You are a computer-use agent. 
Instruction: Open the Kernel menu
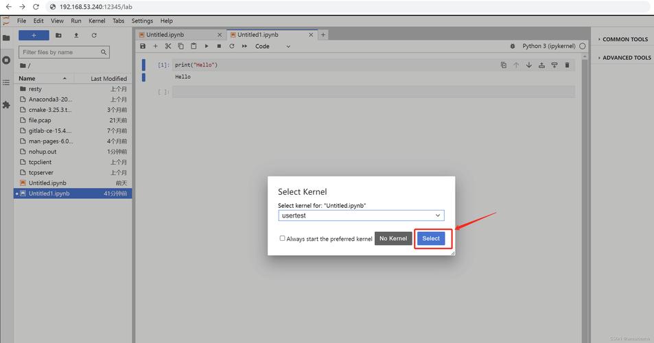tap(97, 21)
